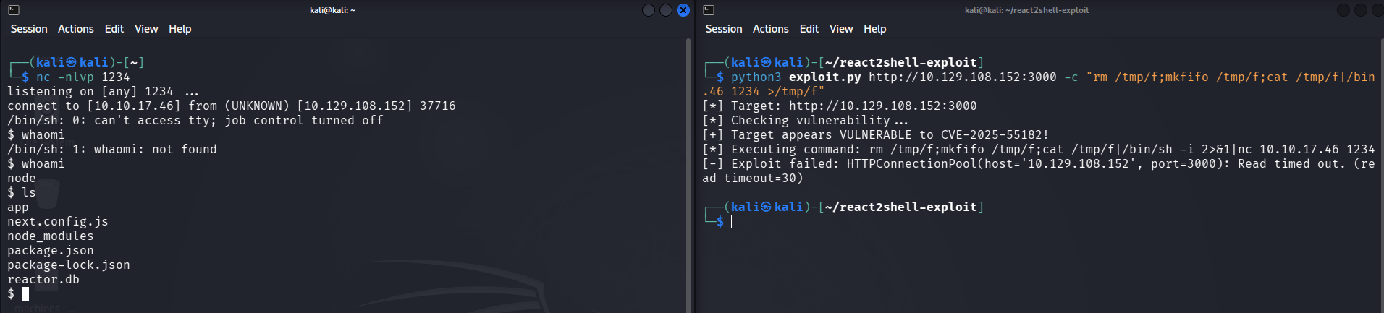The image size is (1384, 313).
Task: Click left window title 'kali@kali: ~'
Action: coord(332,10)
